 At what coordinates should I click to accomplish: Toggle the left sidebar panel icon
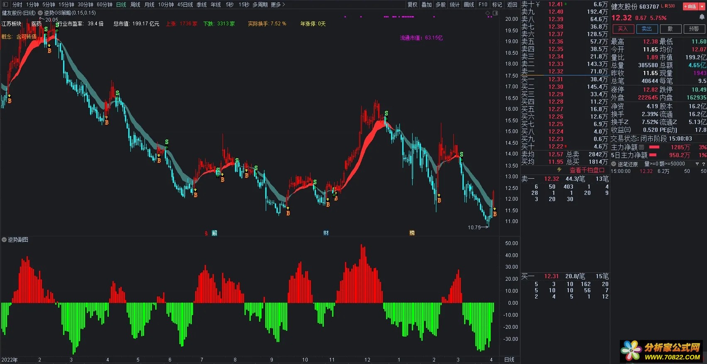(x=5, y=5)
